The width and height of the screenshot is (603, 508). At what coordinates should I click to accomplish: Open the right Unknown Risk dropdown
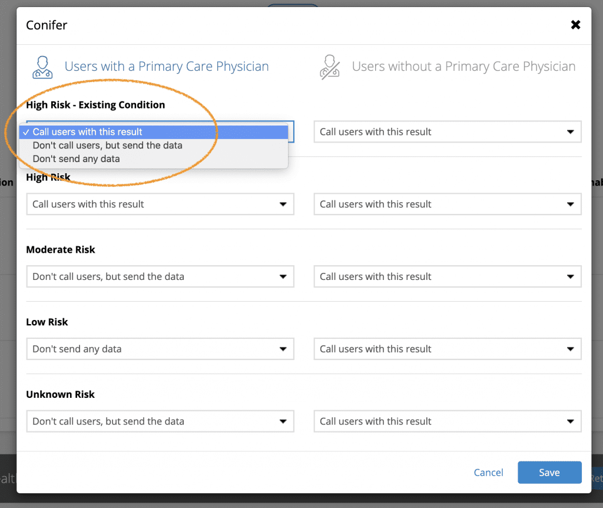448,421
